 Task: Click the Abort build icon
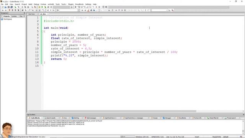pos(51,7)
